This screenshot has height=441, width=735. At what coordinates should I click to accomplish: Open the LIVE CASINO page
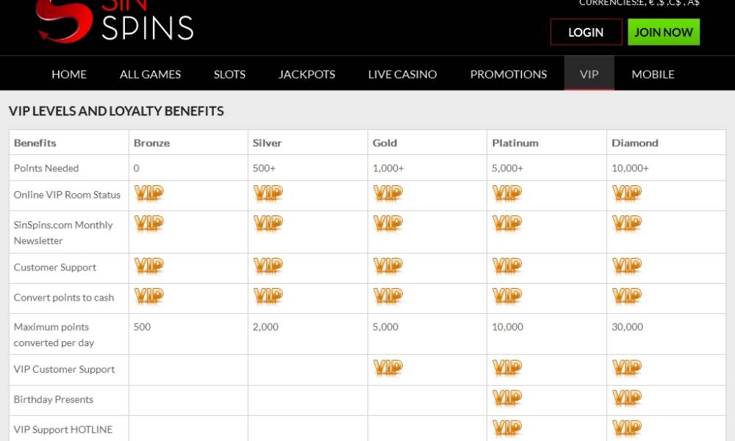click(402, 74)
